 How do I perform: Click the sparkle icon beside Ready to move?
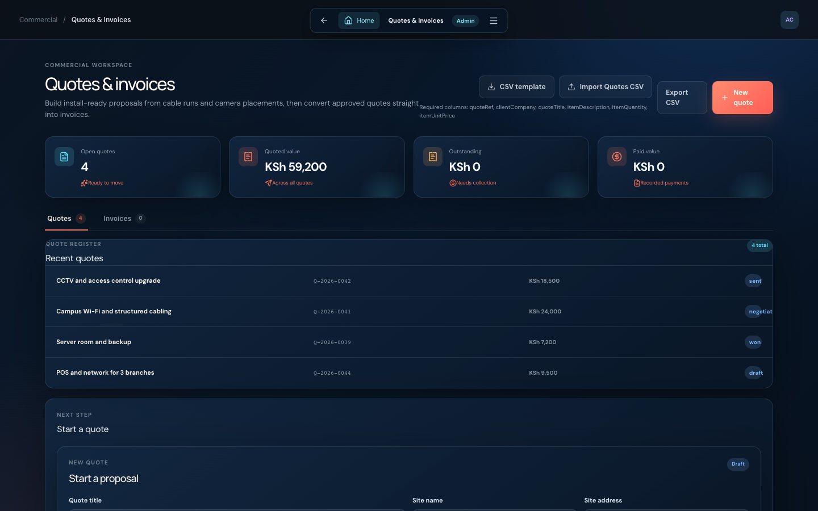click(x=84, y=183)
